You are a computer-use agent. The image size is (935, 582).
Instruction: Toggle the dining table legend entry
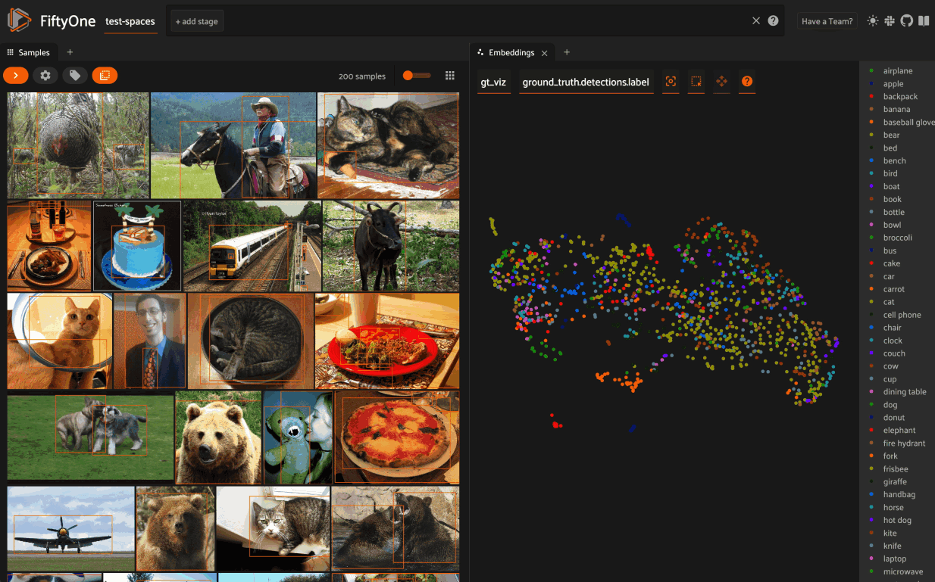tap(905, 392)
